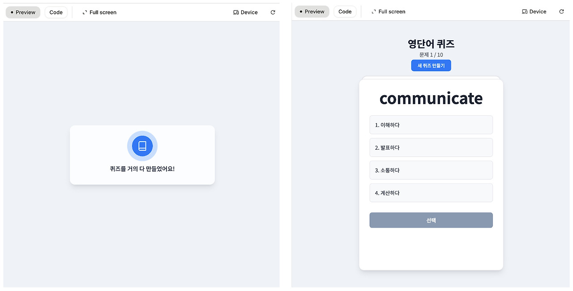Open Device preview mode in the left panel
The height and width of the screenshot is (291, 573).
pos(245,12)
